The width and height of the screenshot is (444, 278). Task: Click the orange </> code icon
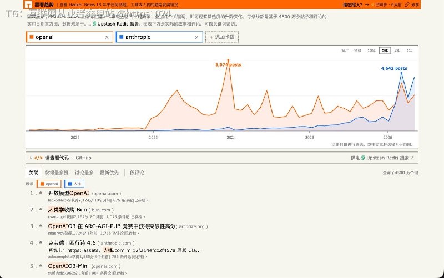click(38, 158)
